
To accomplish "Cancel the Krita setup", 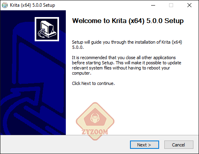I will 179,145.
